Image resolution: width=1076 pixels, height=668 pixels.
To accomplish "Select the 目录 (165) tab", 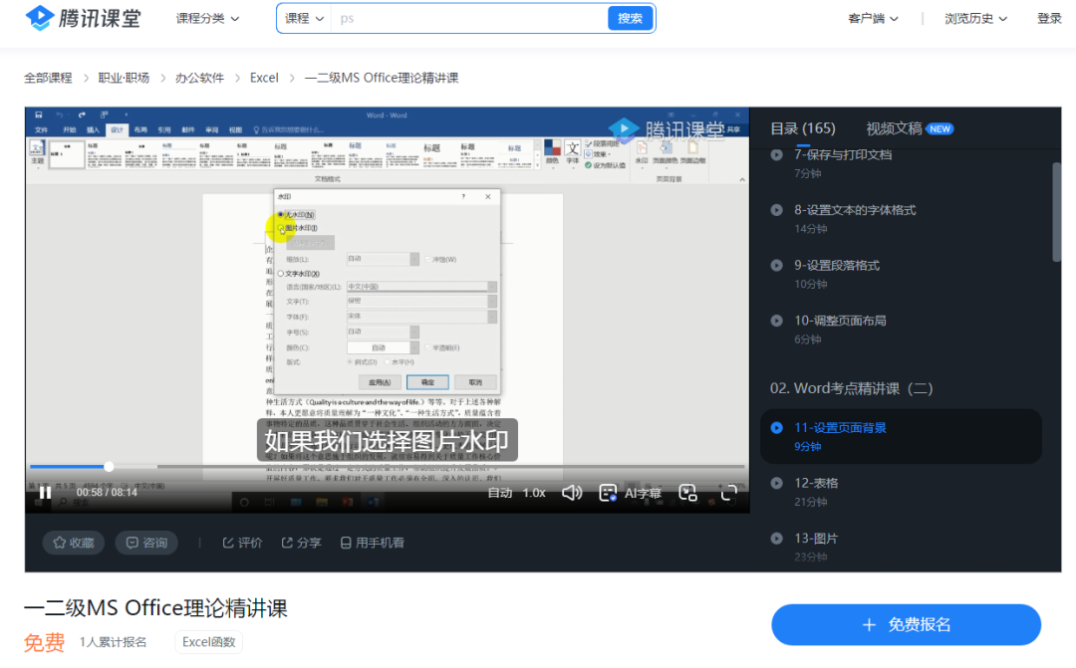I will click(x=802, y=128).
